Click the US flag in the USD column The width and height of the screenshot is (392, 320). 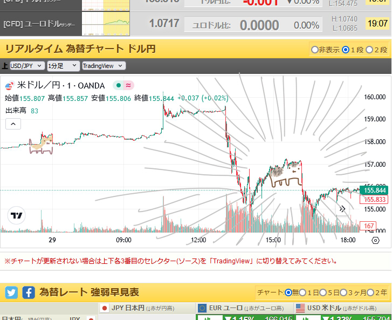300,308
